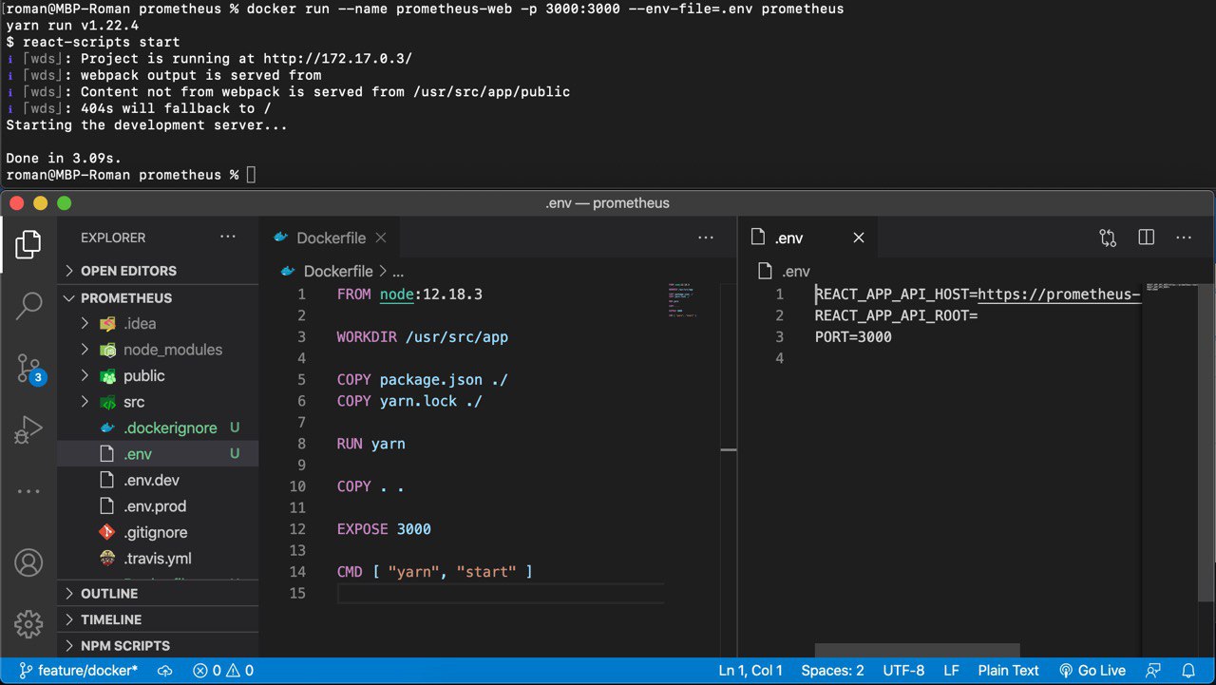Expand the TIMELINE section

pos(111,619)
